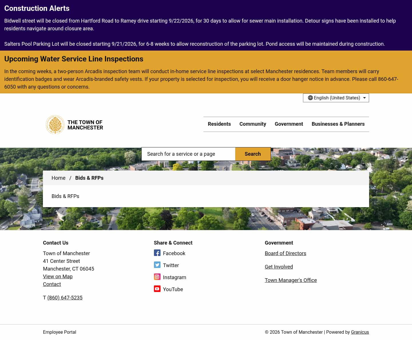Open the Twitter text link
412x340 pixels.
pos(171,265)
